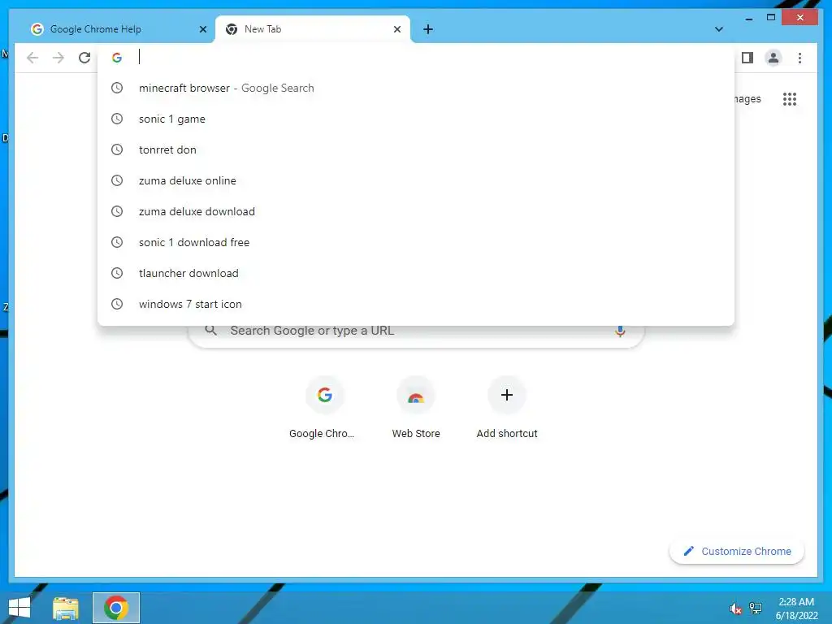Image resolution: width=832 pixels, height=624 pixels.
Task: Click the muted volume tray icon
Action: [735, 609]
